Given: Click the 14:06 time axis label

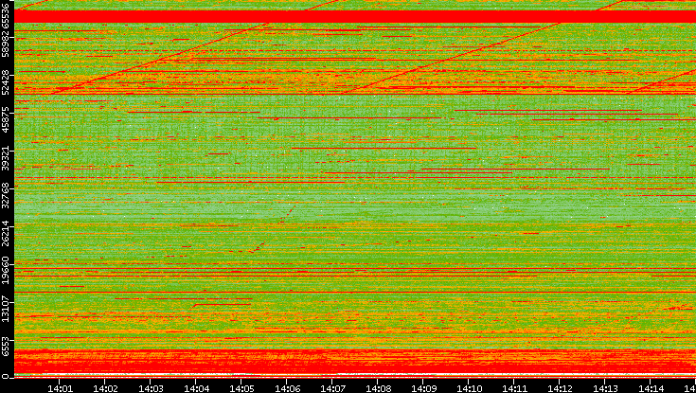Looking at the screenshot, I should click(x=287, y=388).
